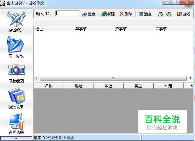Click the 删除 red X button
The width and height of the screenshot is (195, 141).
[x=126, y=14]
